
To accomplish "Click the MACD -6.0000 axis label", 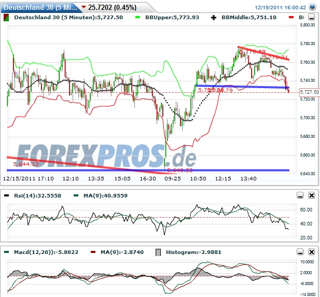I will click(307, 284).
